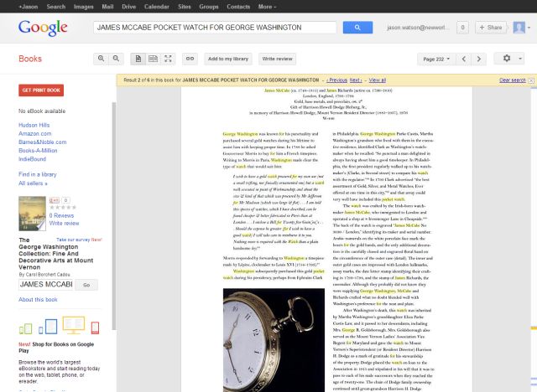Viewport: 537px width, 392px height.
Task: Click the 0 Reviews link
Action: (x=61, y=215)
